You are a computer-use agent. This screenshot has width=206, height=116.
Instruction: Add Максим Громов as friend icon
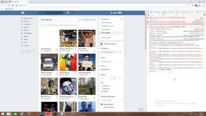(x=57, y=98)
